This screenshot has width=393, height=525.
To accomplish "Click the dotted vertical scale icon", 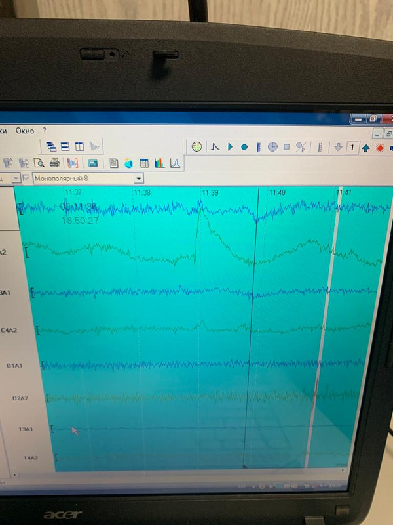I will point(320,147).
